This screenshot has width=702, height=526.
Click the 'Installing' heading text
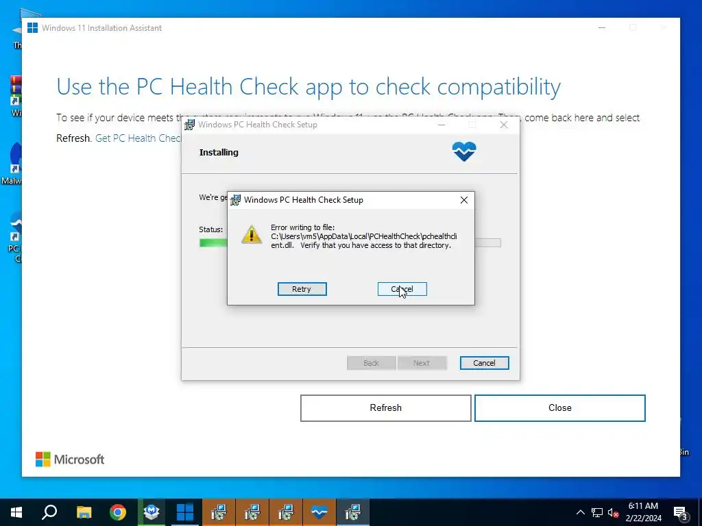219,153
